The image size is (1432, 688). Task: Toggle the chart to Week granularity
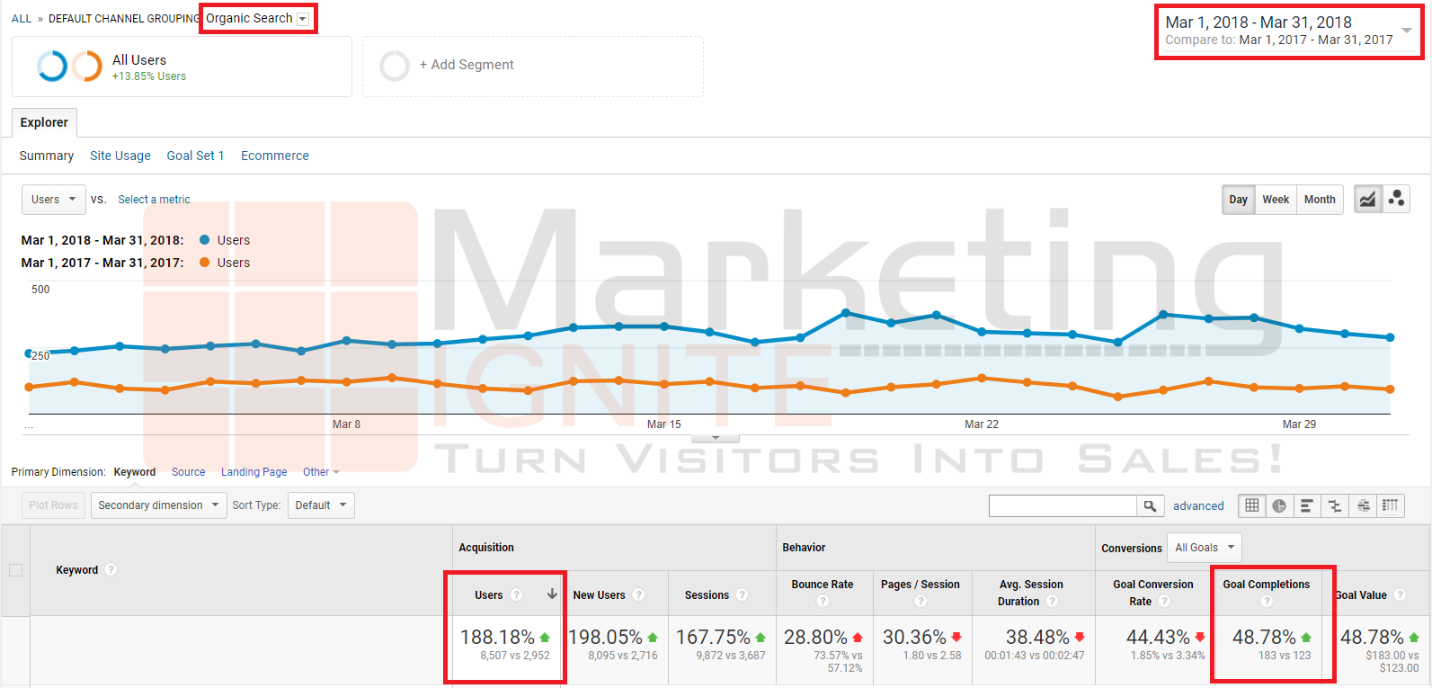click(1275, 200)
